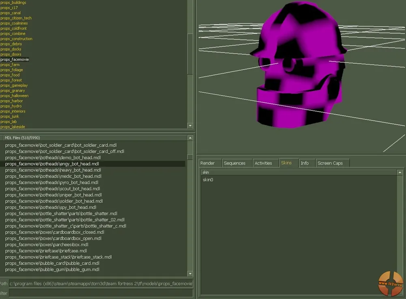Choose the props_combine folder
Viewport: 406px width, 299px height.
(x=13, y=34)
